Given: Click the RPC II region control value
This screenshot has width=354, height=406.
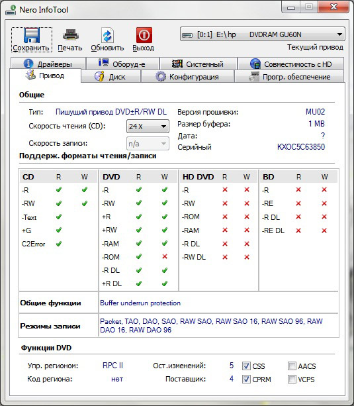Looking at the screenshot, I should pyautogui.click(x=113, y=366).
